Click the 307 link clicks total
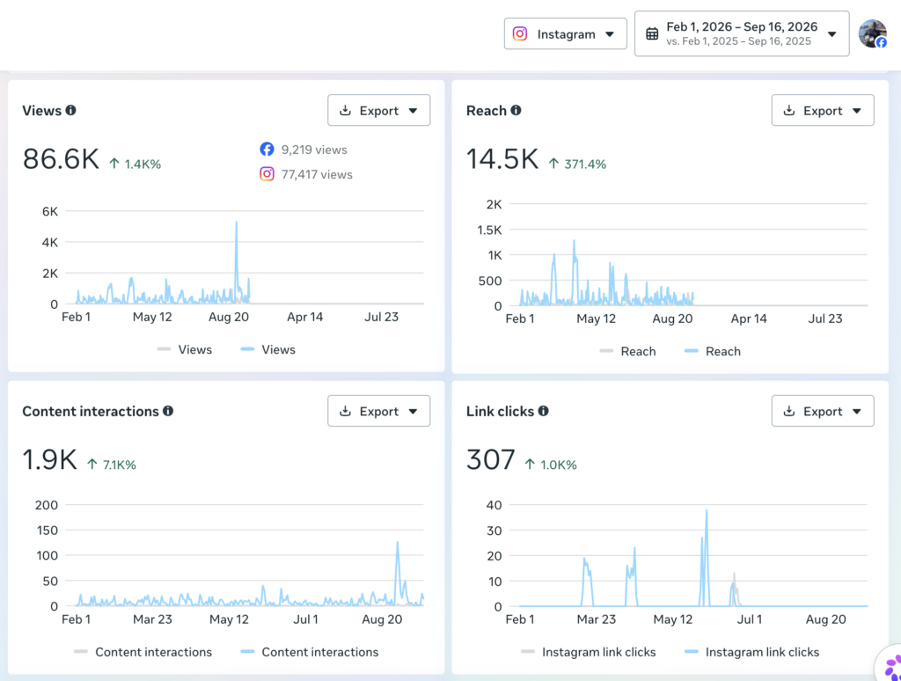 pyautogui.click(x=491, y=460)
